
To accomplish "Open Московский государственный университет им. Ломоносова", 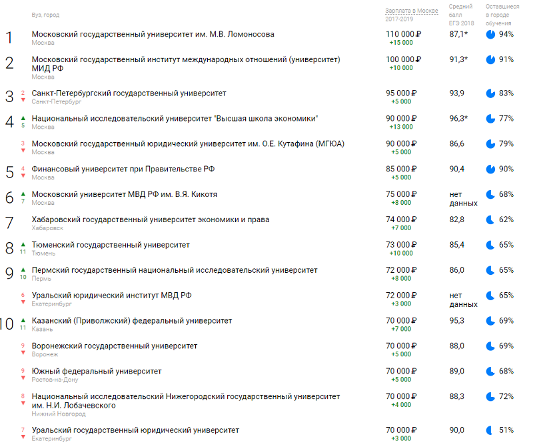I will 153,34.
